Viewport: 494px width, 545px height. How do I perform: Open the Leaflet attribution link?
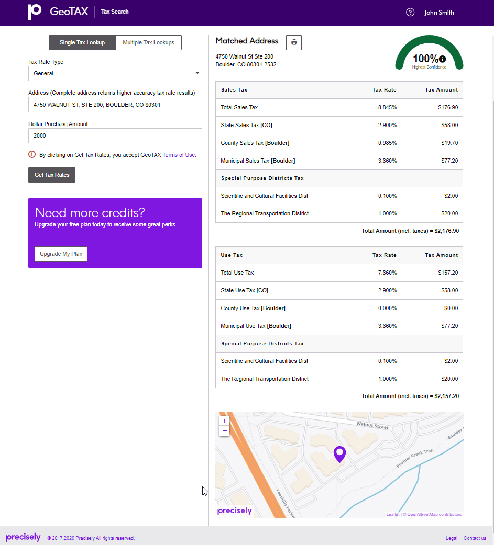393,514
